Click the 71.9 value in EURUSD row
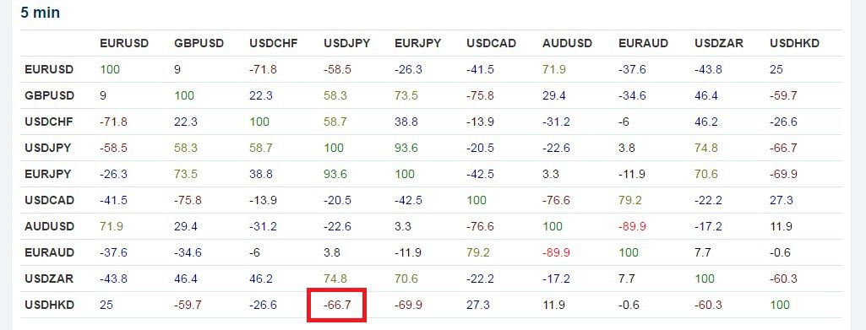The height and width of the screenshot is (330, 866). (554, 69)
